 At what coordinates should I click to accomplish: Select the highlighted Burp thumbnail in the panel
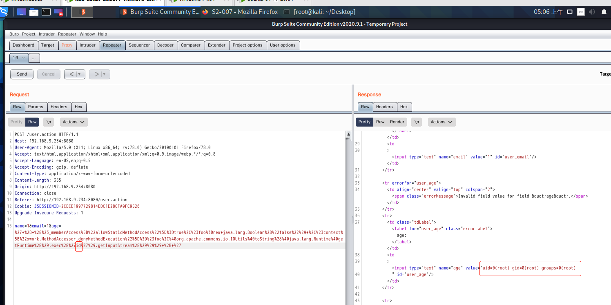pyautogui.click(x=82, y=12)
